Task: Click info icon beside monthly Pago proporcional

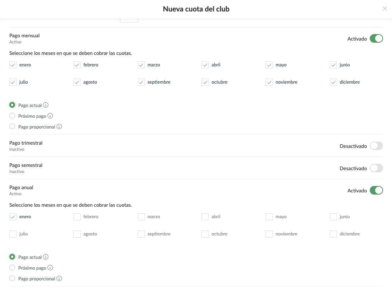Action: click(59, 127)
